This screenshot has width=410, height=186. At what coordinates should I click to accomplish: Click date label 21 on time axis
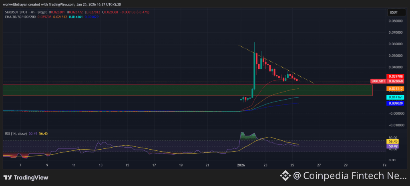pyautogui.click(x=208, y=165)
